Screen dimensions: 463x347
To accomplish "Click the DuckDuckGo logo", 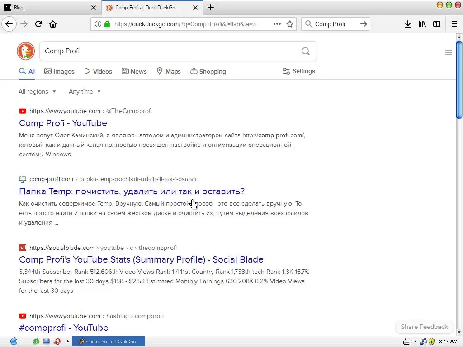I will coord(26,51).
